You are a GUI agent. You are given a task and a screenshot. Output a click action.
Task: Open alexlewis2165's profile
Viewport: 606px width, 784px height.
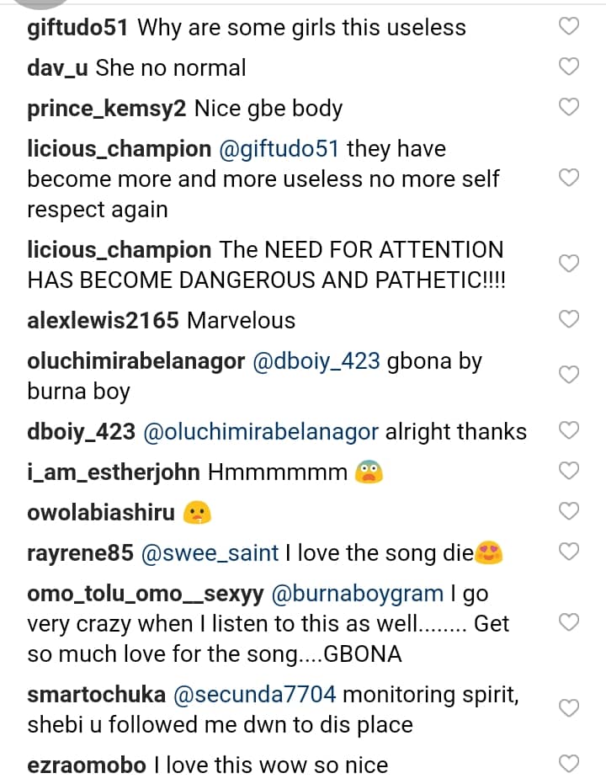(x=103, y=321)
